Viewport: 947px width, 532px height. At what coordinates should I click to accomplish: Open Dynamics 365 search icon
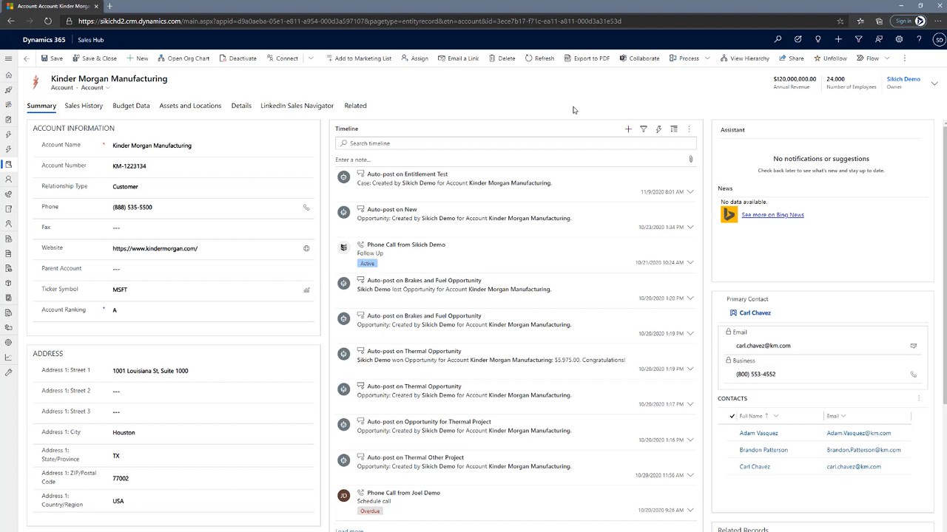(778, 39)
